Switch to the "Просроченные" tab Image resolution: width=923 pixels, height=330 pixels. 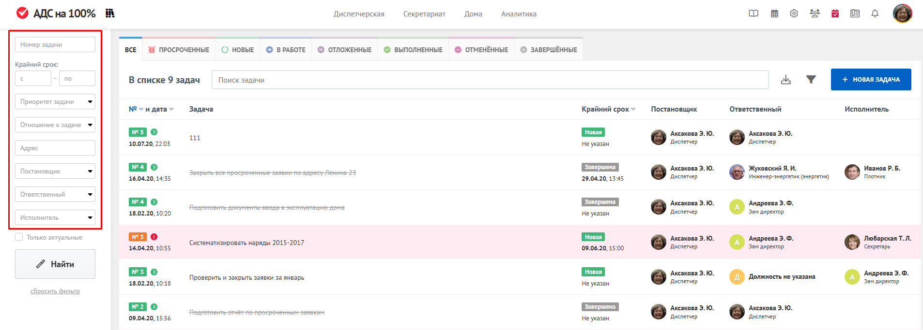[x=179, y=50]
